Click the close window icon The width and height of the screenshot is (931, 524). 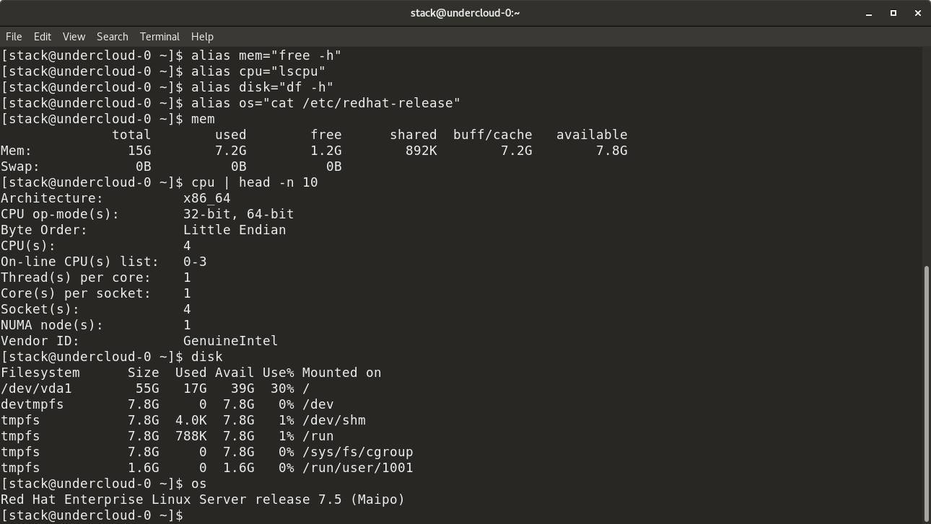[x=917, y=13]
